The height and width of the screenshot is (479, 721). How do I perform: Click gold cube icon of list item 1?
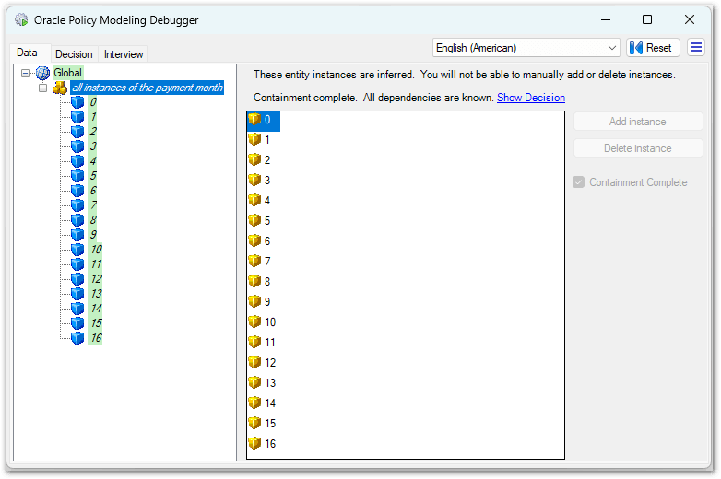[254, 140]
